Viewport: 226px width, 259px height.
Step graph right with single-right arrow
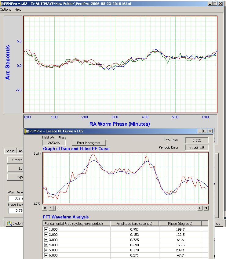(x=200, y=208)
